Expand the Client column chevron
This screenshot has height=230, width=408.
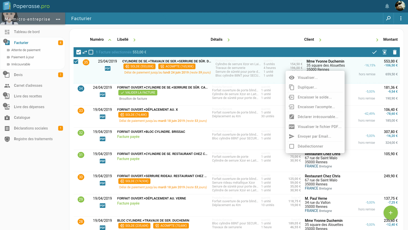tap(320, 40)
